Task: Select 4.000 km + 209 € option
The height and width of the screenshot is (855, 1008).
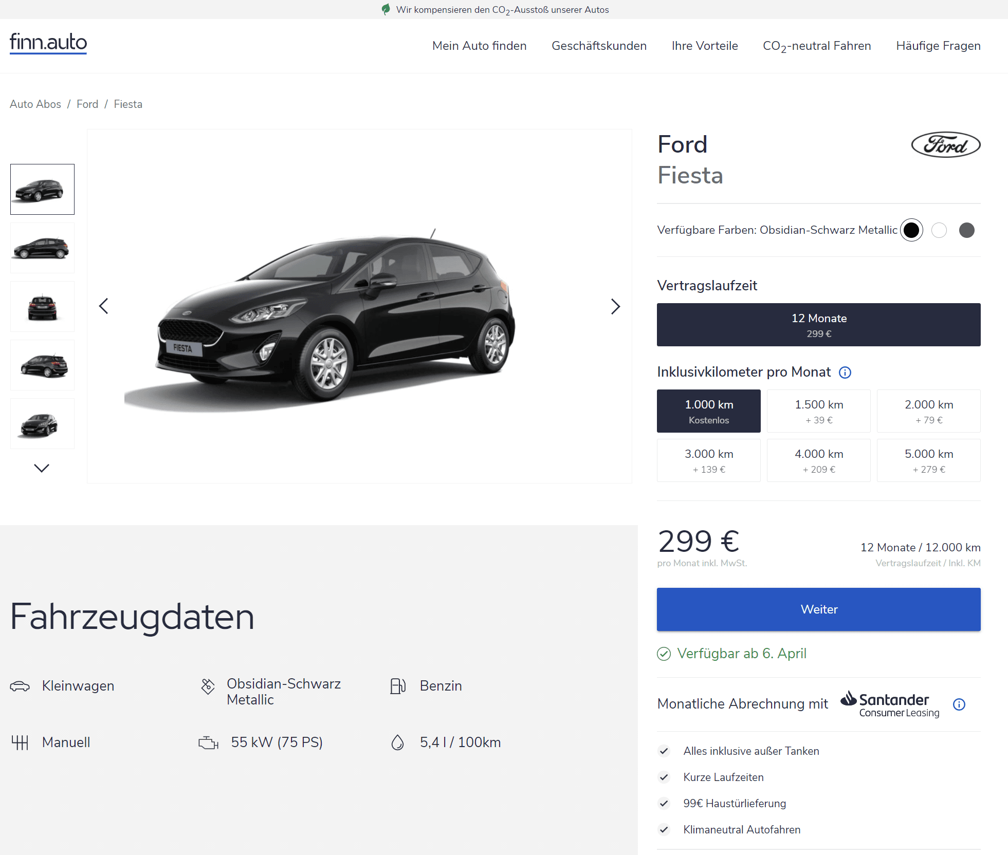Action: click(819, 460)
